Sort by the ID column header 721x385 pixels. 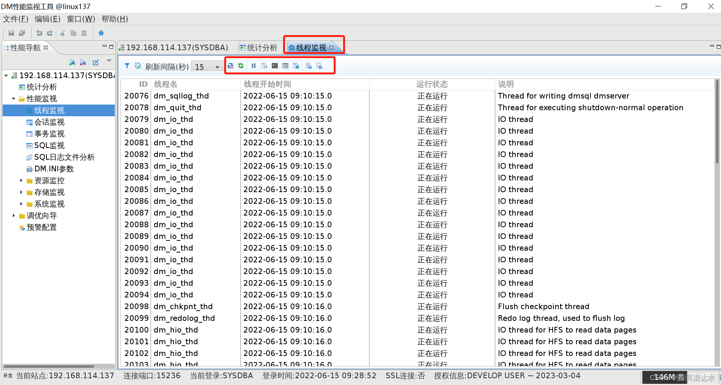pyautogui.click(x=136, y=84)
